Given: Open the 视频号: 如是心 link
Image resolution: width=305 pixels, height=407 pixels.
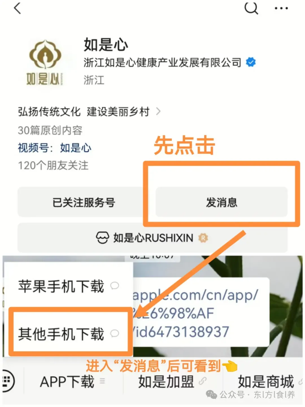Looking at the screenshot, I should coord(55,148).
